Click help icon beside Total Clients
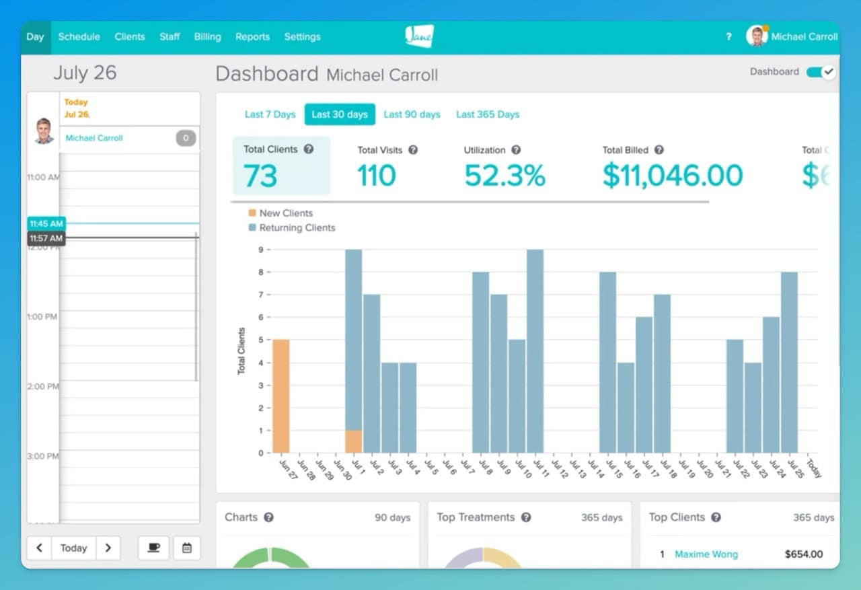This screenshot has width=861, height=590. (309, 149)
